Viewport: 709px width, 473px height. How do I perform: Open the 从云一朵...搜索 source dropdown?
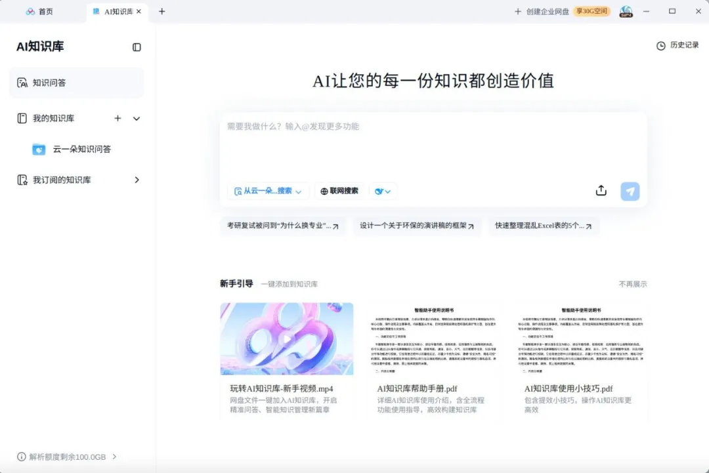click(x=268, y=191)
